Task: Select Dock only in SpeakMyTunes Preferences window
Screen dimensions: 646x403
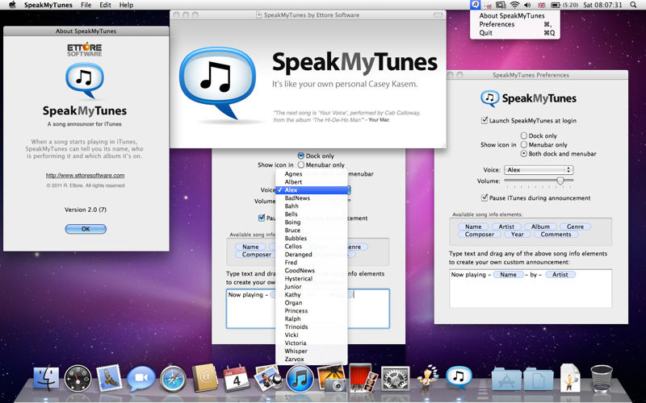Action: click(x=523, y=135)
